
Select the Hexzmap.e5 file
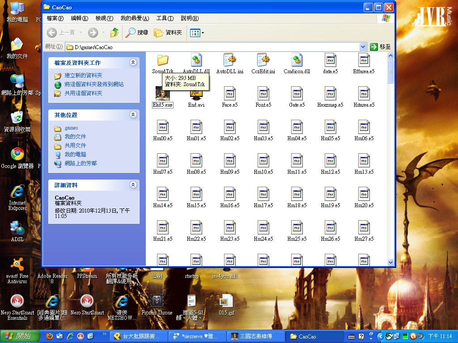[330, 94]
